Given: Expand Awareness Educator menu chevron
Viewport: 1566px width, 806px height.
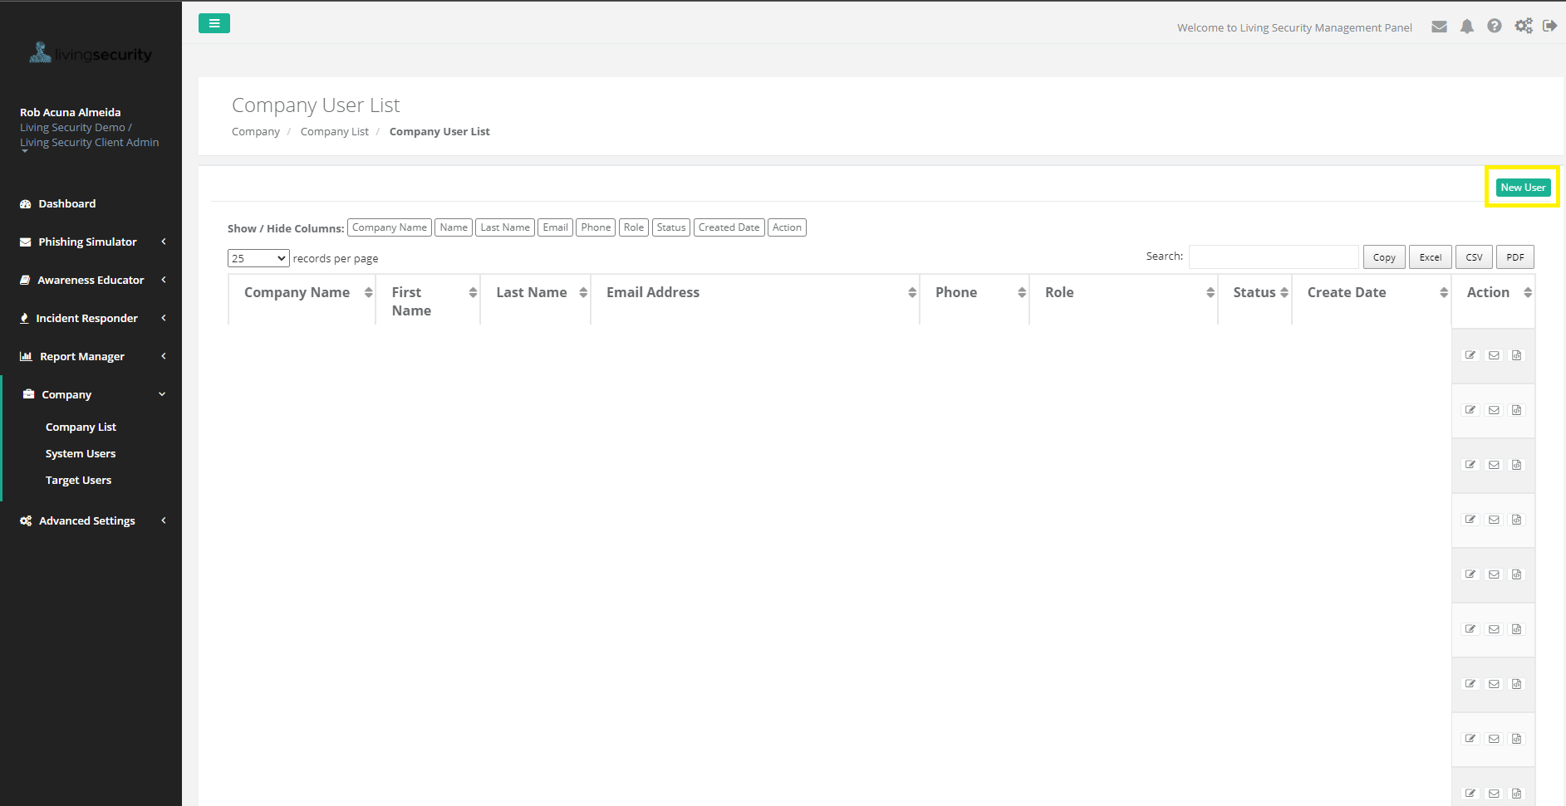Looking at the screenshot, I should point(164,280).
